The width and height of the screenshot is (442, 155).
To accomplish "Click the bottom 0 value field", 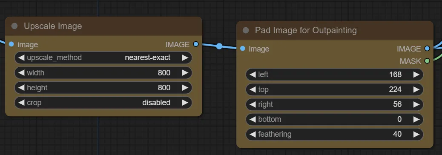I will coord(335,119).
